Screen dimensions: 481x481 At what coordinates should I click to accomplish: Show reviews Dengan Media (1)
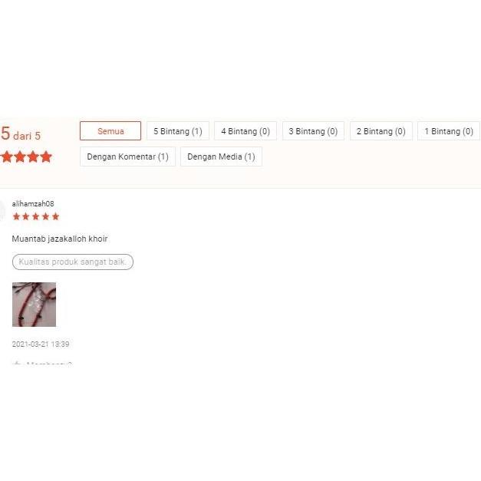(221, 156)
